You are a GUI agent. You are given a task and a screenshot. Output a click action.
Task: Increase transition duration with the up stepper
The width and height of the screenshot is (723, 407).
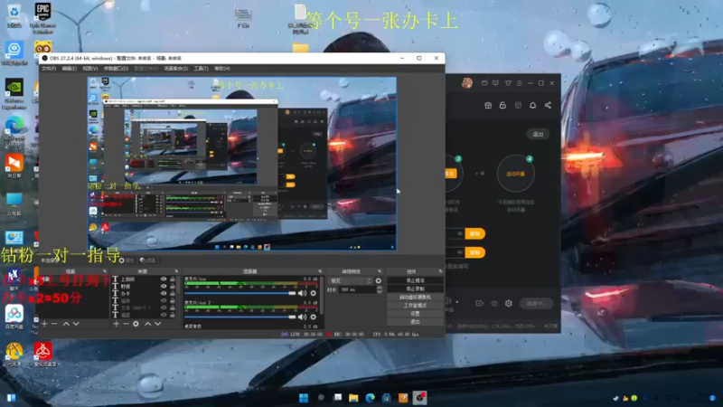point(379,288)
